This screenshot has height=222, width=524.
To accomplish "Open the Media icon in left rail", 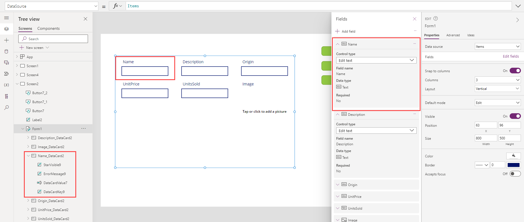I will (6, 63).
